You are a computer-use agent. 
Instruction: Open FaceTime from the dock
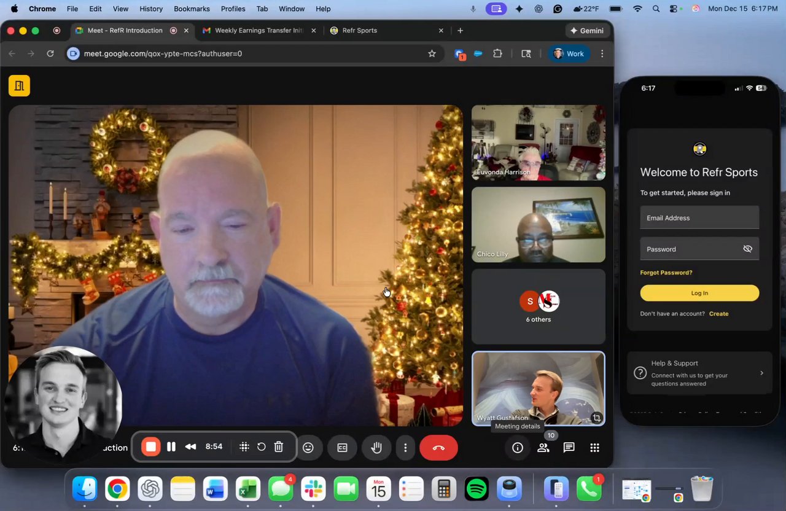(x=346, y=490)
